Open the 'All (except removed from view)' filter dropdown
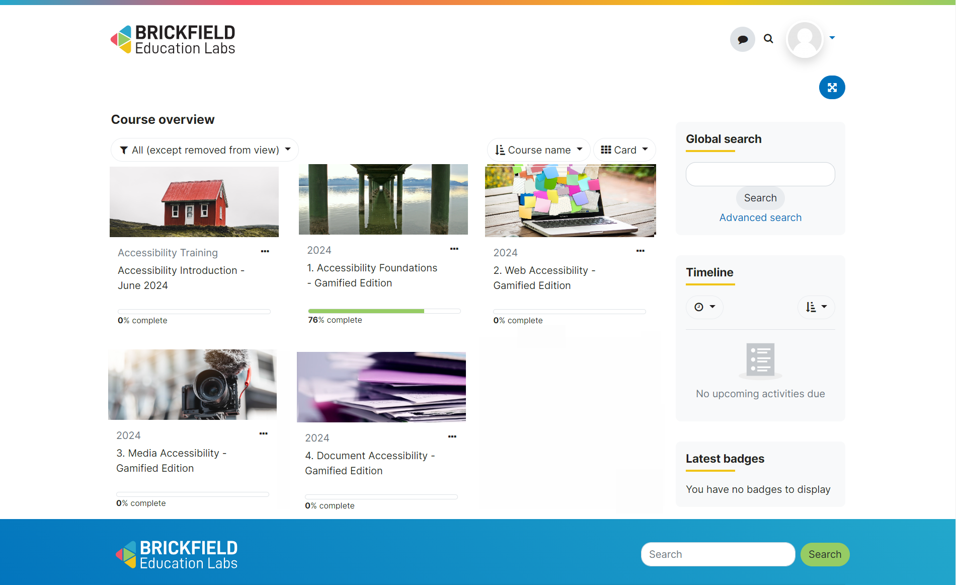956x585 pixels. click(x=205, y=150)
